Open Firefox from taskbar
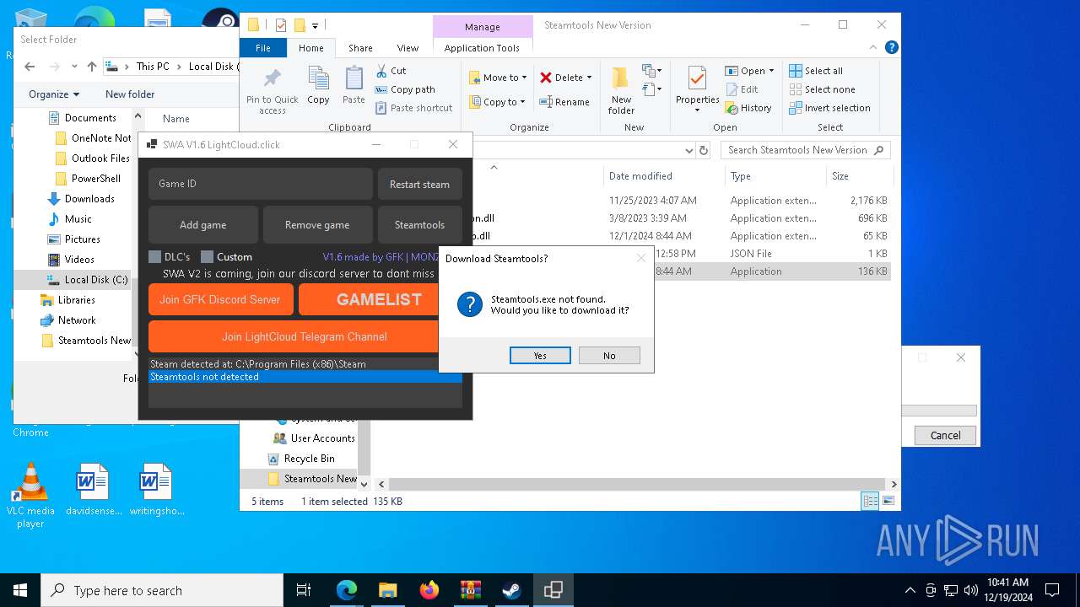The image size is (1080, 607). click(x=429, y=590)
